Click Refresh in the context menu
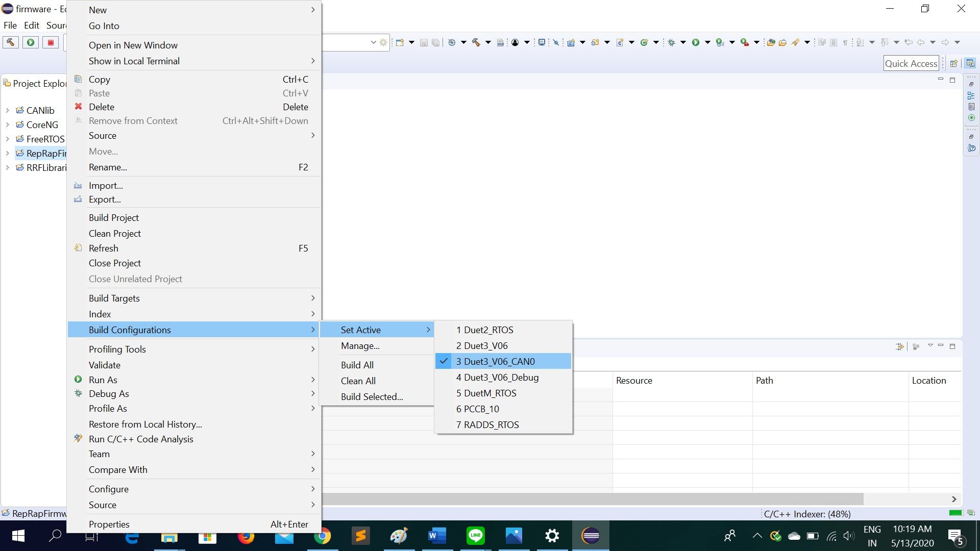980x551 pixels. pos(194,248)
